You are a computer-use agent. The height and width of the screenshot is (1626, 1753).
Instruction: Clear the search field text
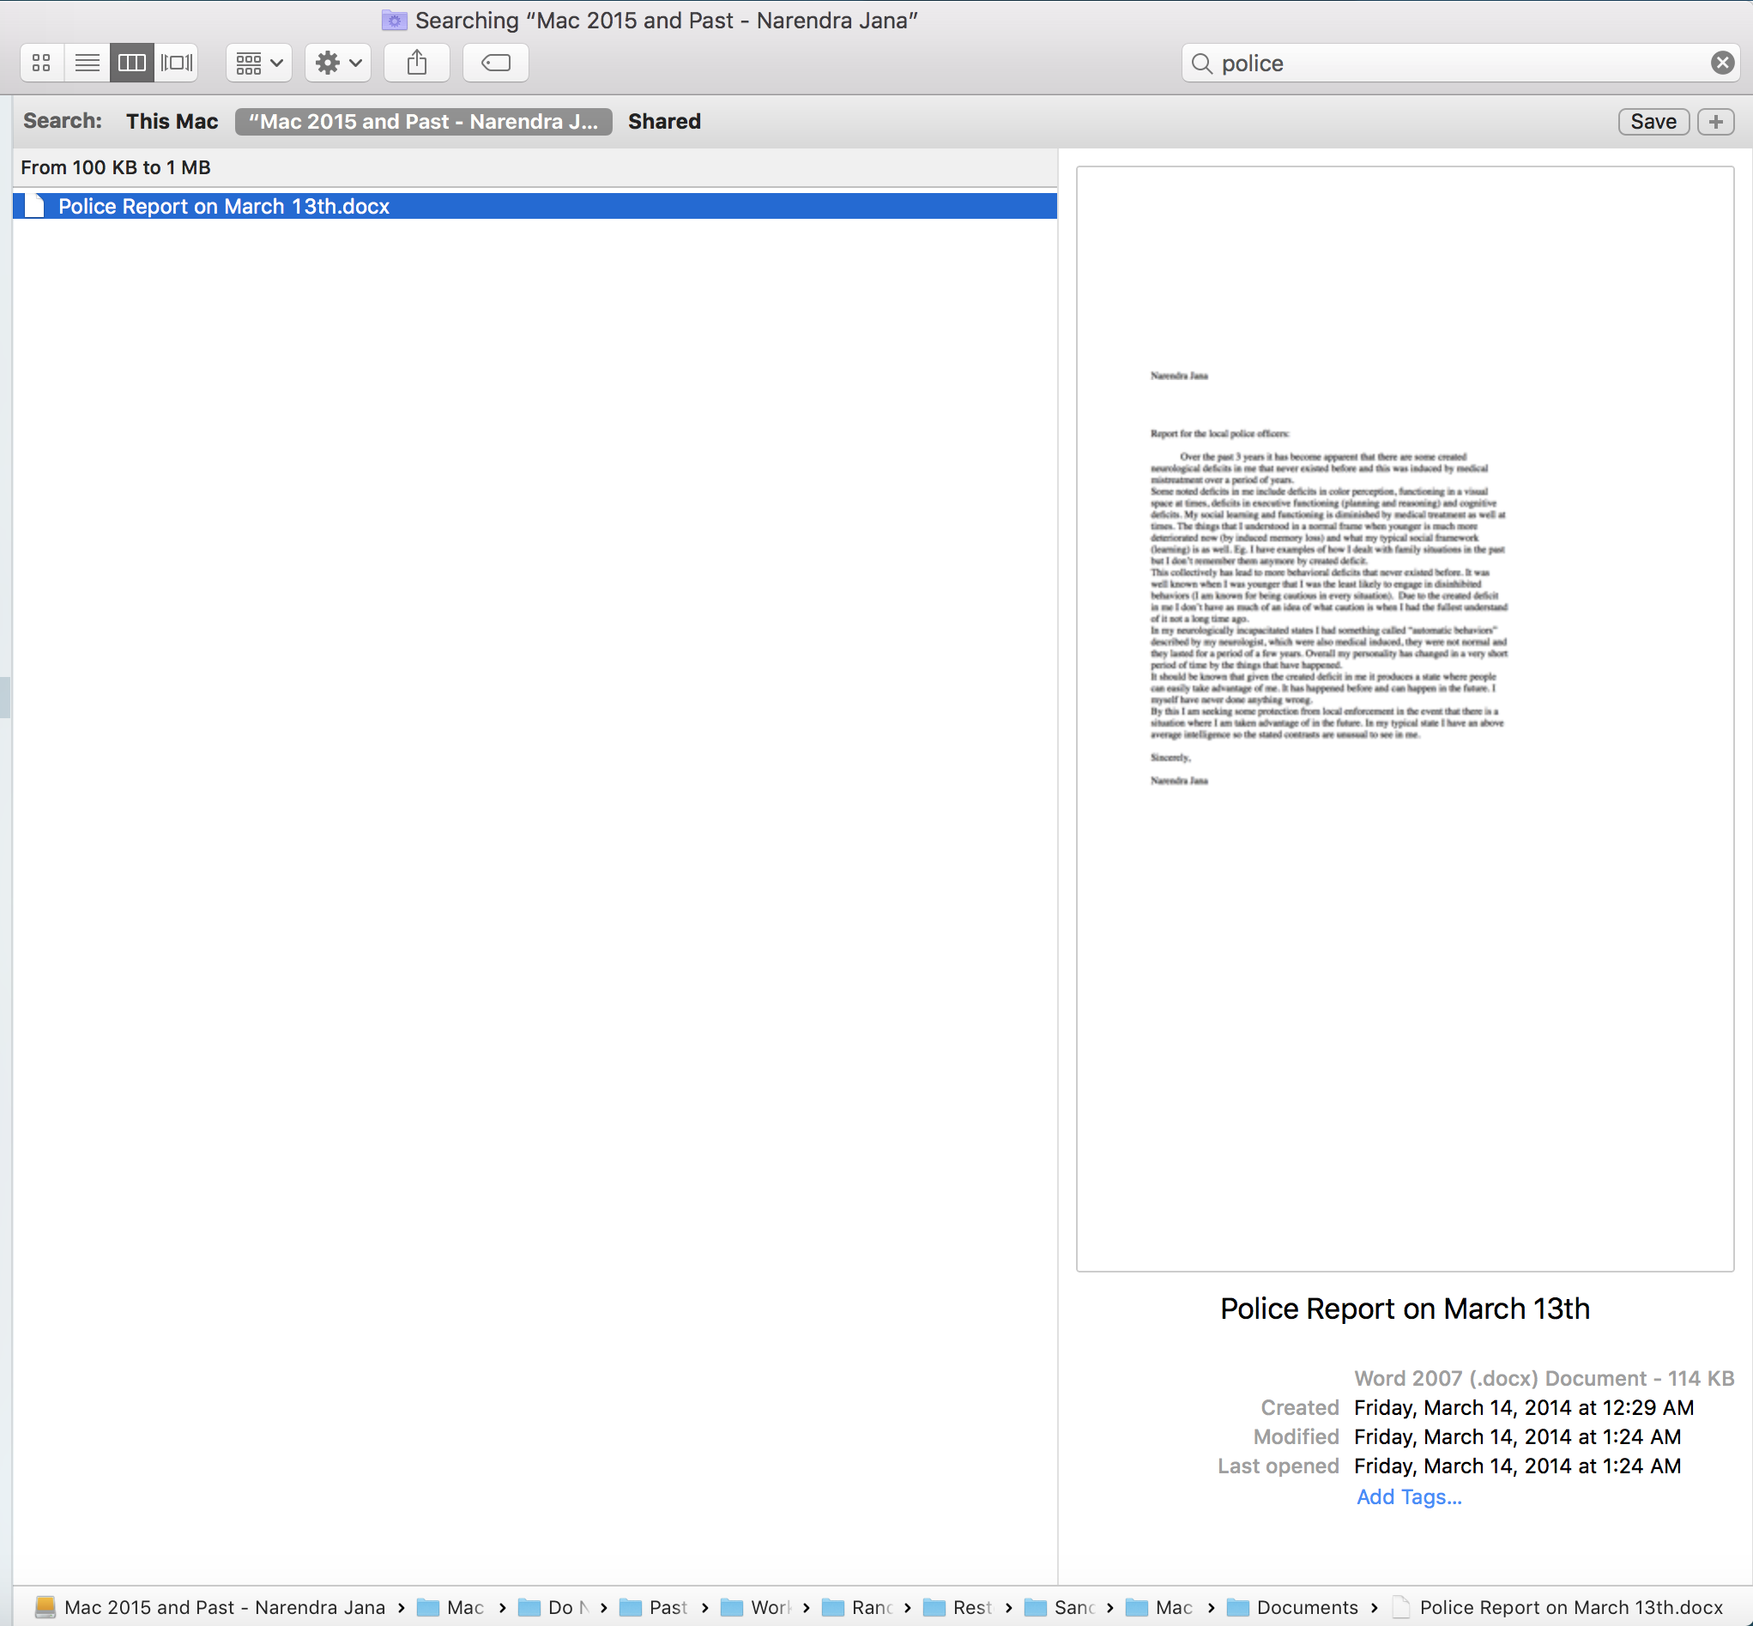(1721, 63)
